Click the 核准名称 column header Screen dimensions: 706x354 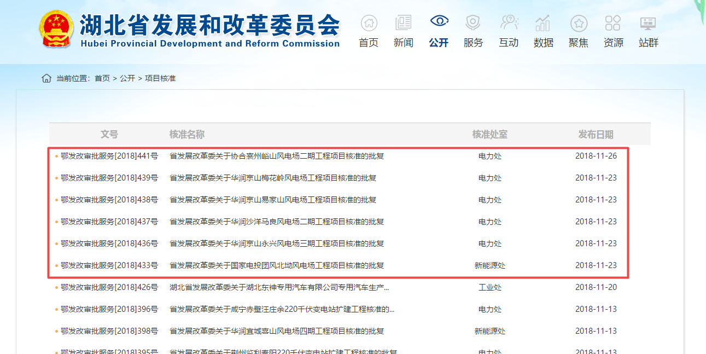[187, 135]
